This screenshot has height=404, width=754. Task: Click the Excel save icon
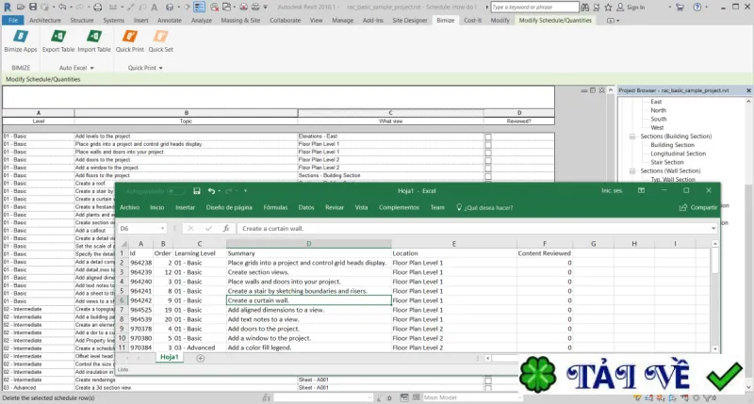coord(197,191)
